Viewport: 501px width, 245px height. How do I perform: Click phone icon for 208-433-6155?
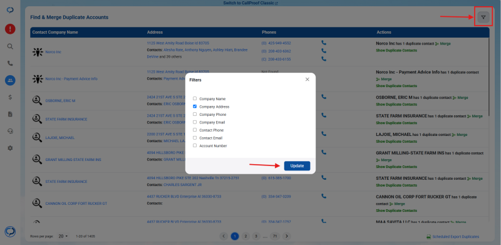324,59
